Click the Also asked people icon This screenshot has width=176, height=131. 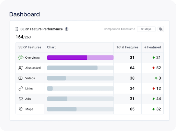21,68
